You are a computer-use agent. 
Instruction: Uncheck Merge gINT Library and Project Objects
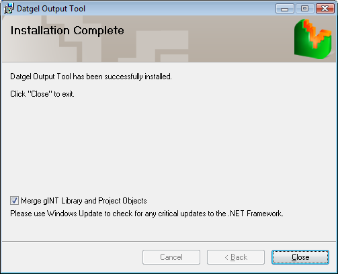pos(14,201)
